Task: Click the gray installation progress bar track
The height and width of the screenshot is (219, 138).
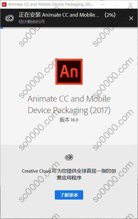Action: pyautogui.click(x=70, y=28)
